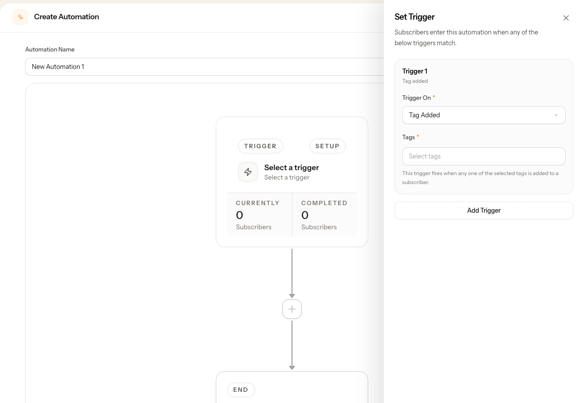Screen dimensions: 584x403
Task: Click the Currently subscribers count
Action: point(240,215)
